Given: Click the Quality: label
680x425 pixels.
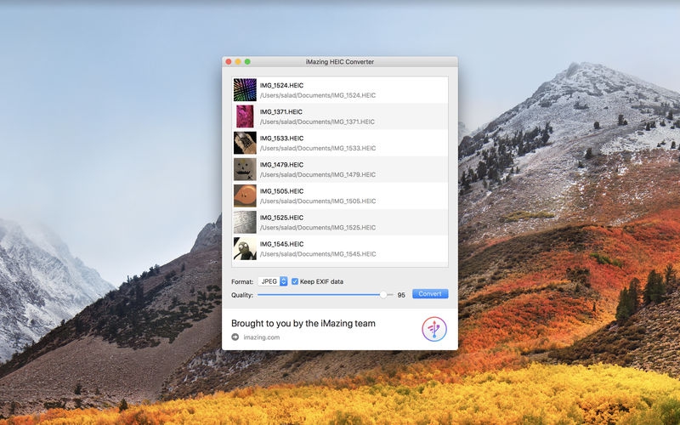Looking at the screenshot, I should [x=242, y=295].
